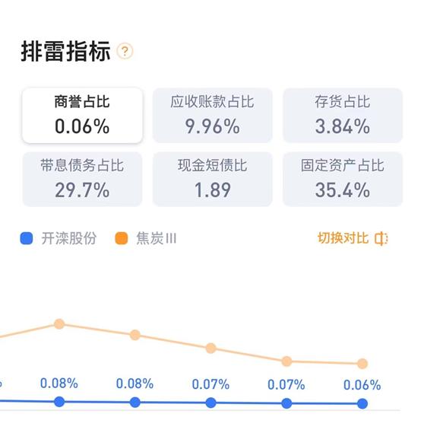Select the second blue 0.08% data point

tap(135, 403)
